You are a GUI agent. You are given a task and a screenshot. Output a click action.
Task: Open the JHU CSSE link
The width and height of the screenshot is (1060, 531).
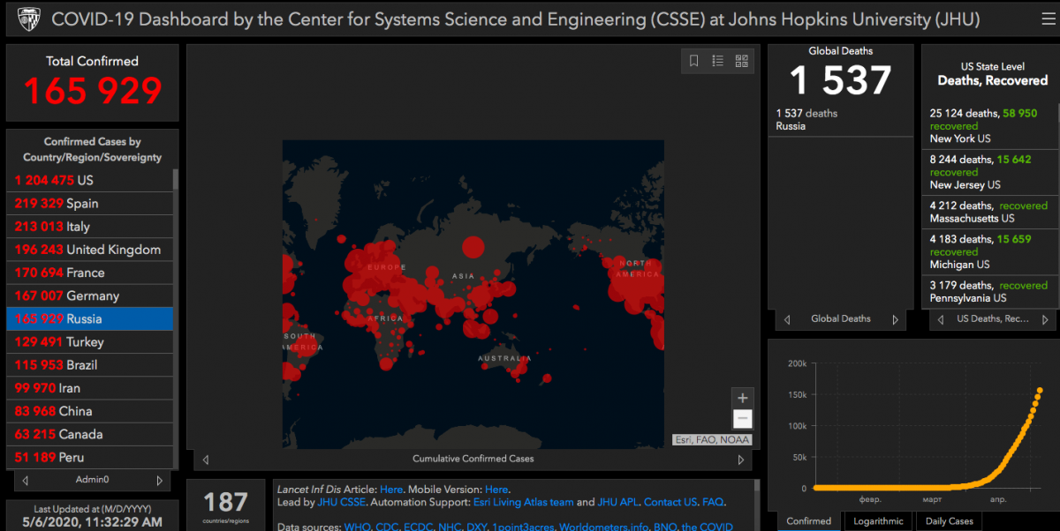(341, 502)
